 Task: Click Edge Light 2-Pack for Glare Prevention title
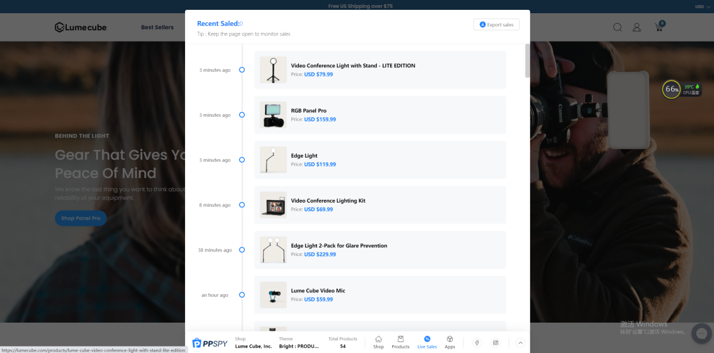(x=338, y=245)
